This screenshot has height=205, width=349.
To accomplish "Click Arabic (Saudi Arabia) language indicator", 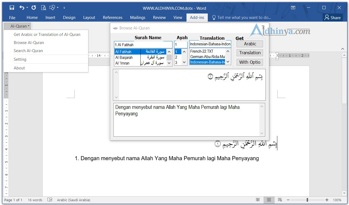I will (x=74, y=200).
